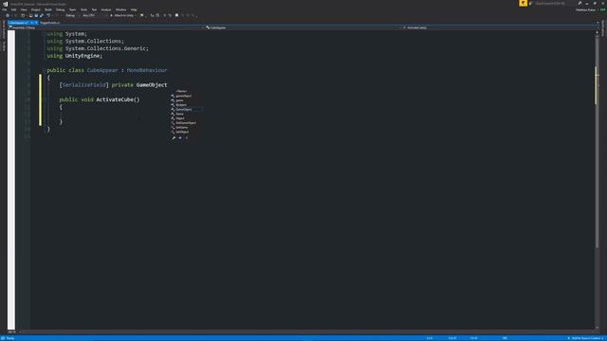
Task: Select GetObject in the suggestion list
Action: coord(182,132)
